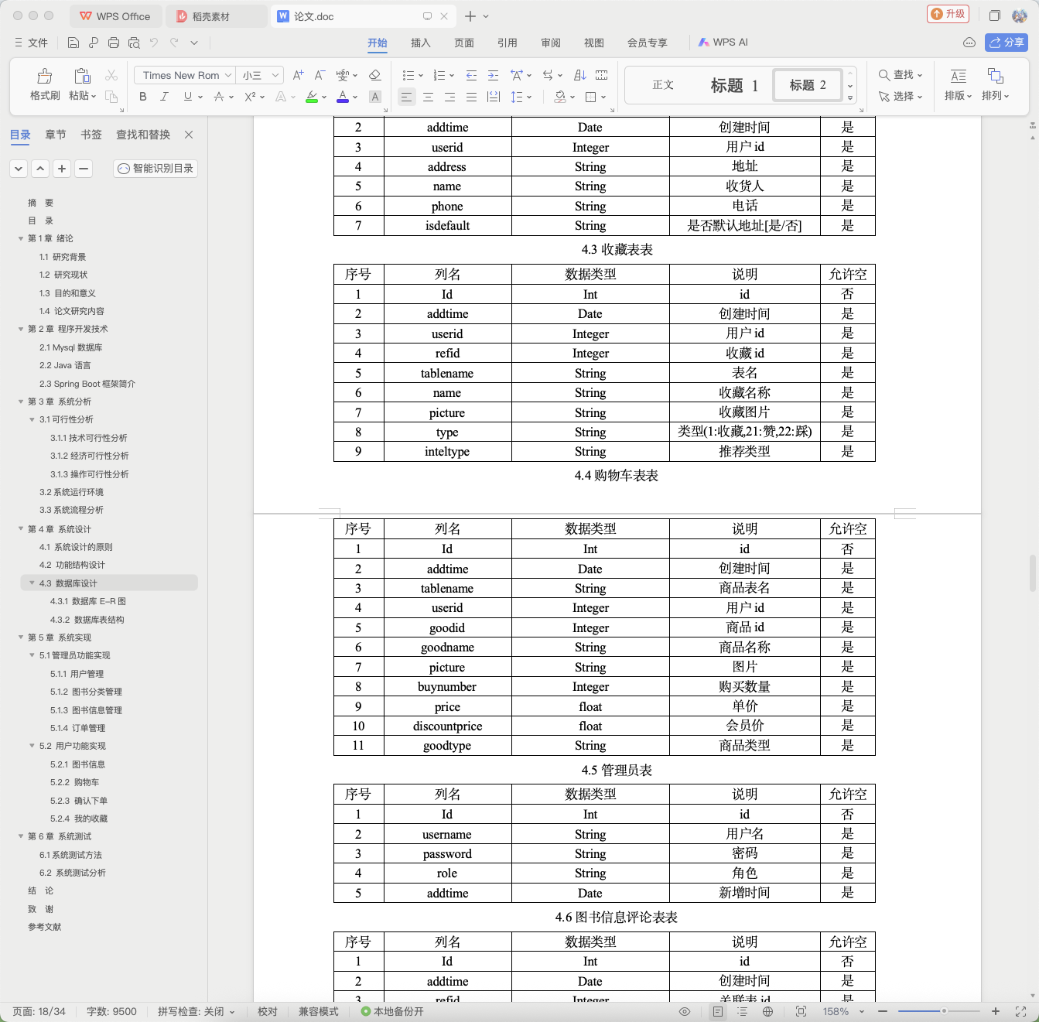Open the quick access toolbar customize arrow
The height and width of the screenshot is (1022, 1039).
[x=194, y=43]
